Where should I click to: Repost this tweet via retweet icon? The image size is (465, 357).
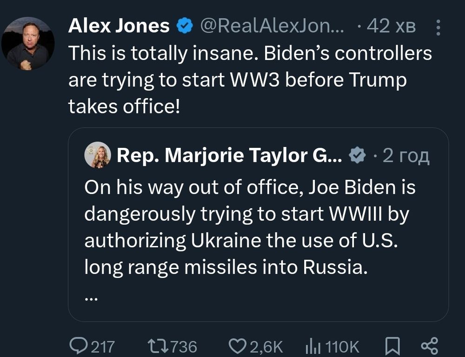(x=157, y=346)
